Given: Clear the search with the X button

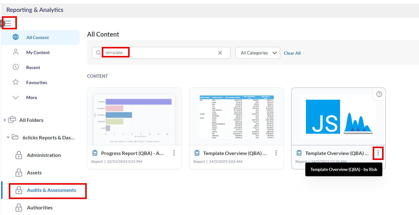Looking at the screenshot, I should 220,53.
